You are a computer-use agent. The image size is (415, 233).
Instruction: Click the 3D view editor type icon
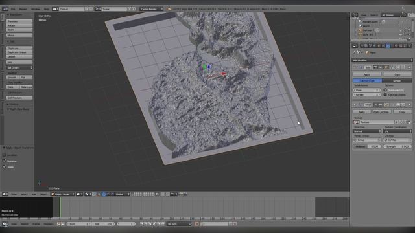click(x=5, y=194)
